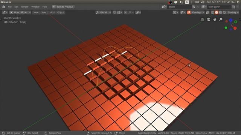Click the Scene name field
The height and width of the screenshot is (135, 241).
coord(179,7)
